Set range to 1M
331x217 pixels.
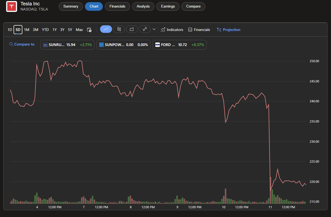pos(26,30)
